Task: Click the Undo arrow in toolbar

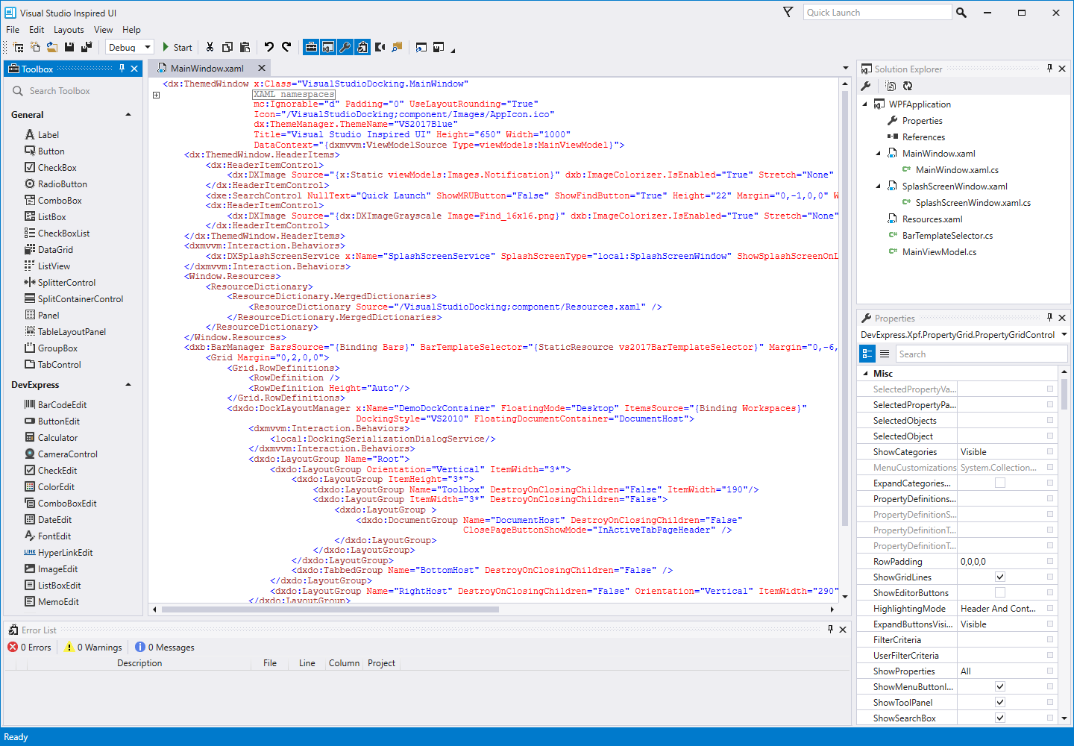Action: point(268,47)
